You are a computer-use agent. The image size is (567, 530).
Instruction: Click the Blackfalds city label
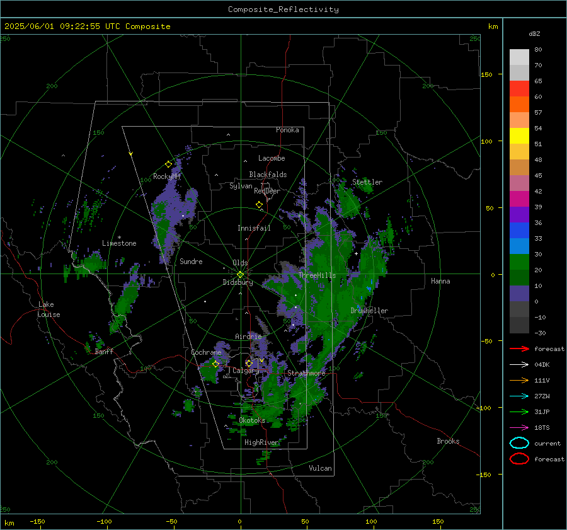point(268,175)
